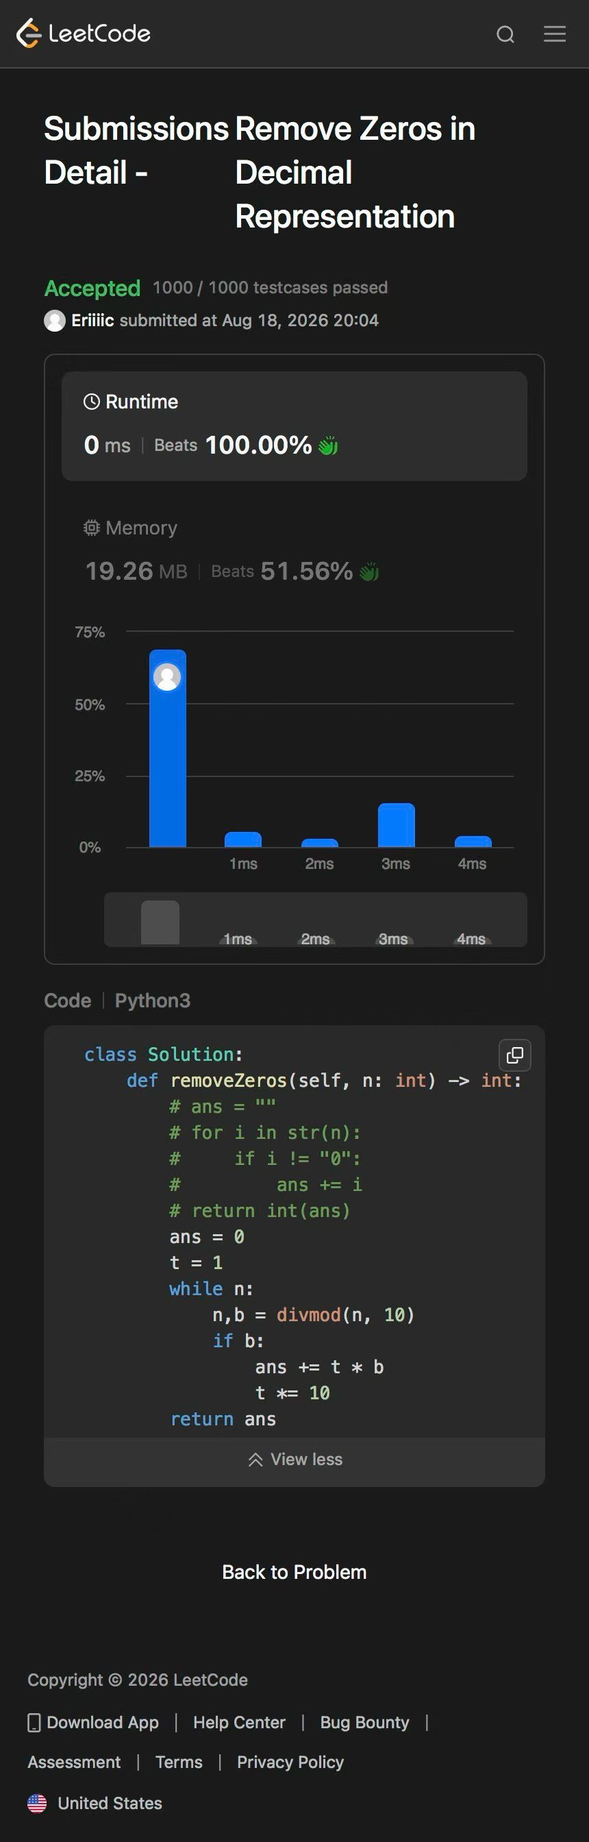Image resolution: width=589 pixels, height=1842 pixels.
Task: Click the user avatar marker on the chart bar
Action: (x=167, y=676)
